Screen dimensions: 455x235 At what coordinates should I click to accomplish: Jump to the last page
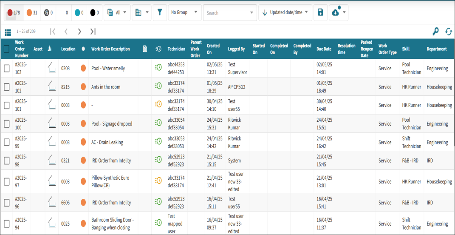[93, 32]
